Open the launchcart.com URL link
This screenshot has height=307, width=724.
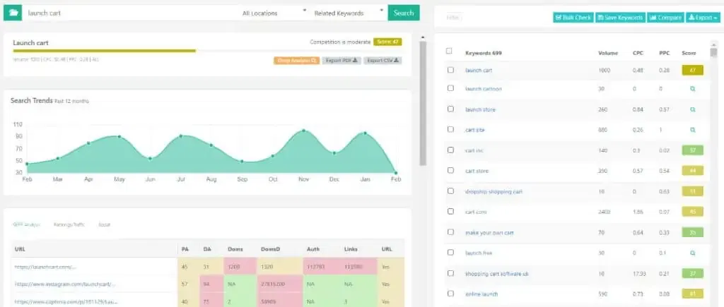[x=45, y=267]
